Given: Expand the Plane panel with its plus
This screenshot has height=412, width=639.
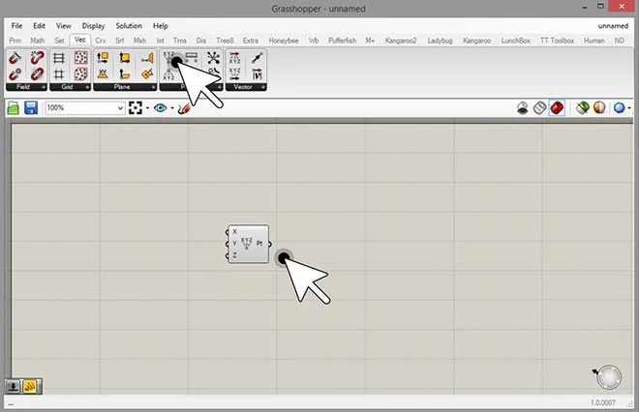Looking at the screenshot, I should [x=153, y=87].
